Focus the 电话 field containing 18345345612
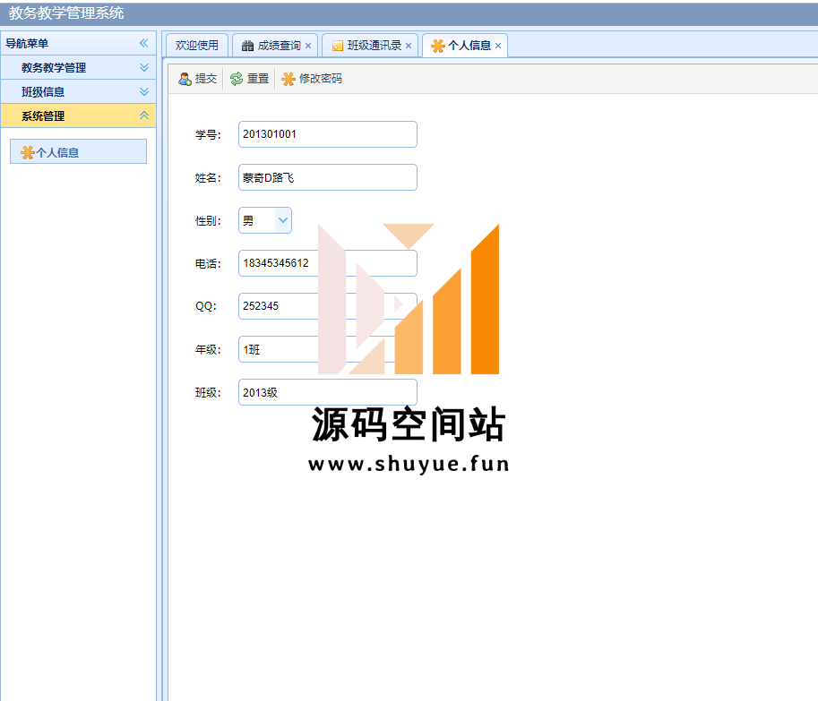The height and width of the screenshot is (701, 818). click(x=328, y=263)
